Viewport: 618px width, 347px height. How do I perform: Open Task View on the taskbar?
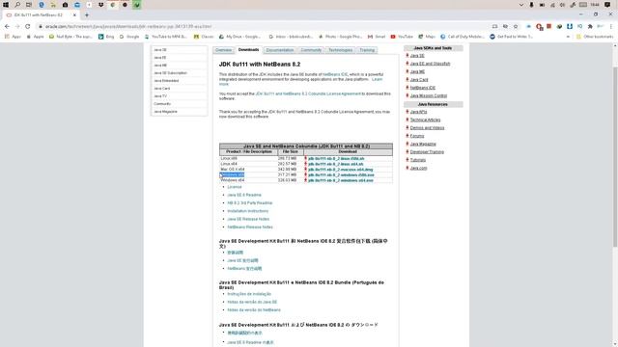(x=29, y=5)
